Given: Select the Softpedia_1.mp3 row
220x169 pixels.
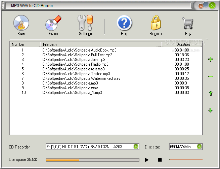Looking at the screenshot, I should point(106,93).
